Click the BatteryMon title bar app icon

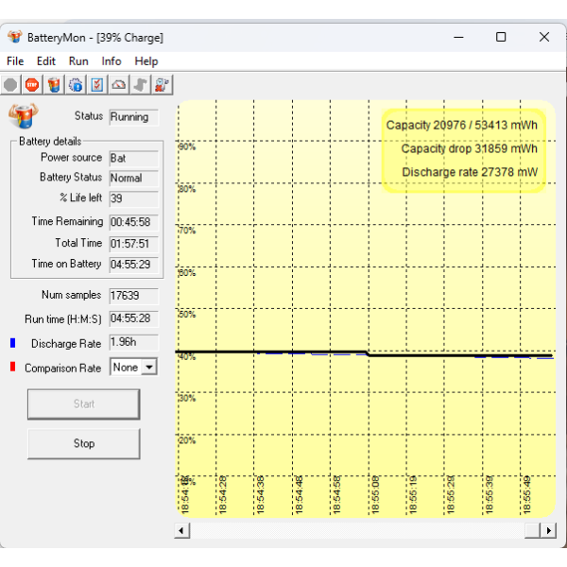[15, 37]
